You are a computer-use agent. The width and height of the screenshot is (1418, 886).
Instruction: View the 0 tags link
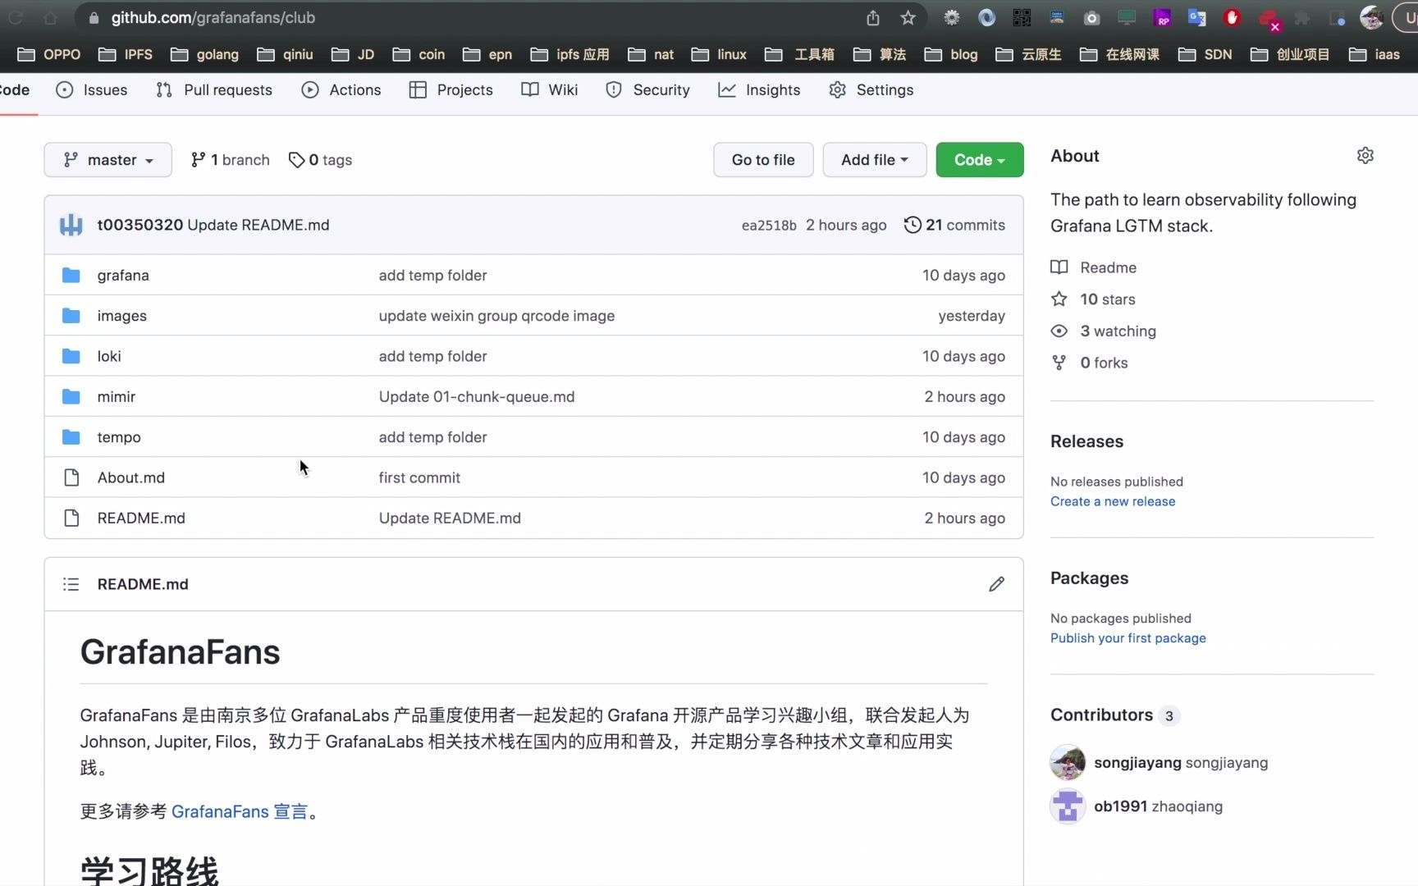click(321, 160)
